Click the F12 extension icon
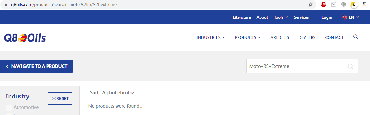370x115 pixels. pyautogui.click(x=333, y=4)
